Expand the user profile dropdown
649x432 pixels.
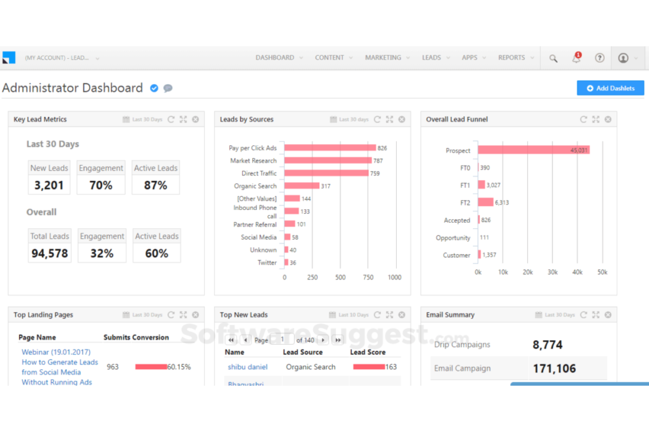click(627, 58)
